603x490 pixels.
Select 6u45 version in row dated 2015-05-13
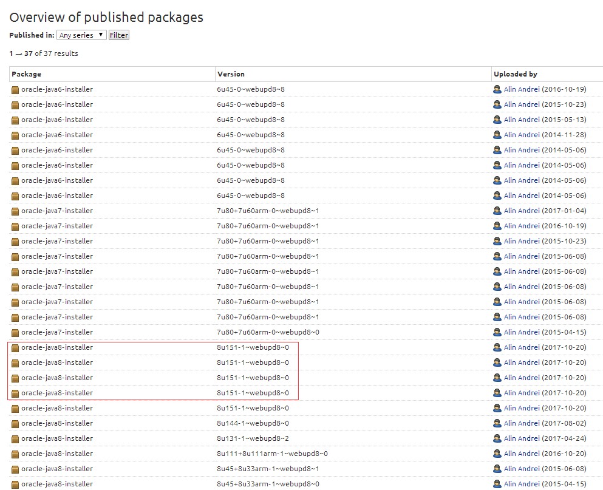tap(251, 120)
